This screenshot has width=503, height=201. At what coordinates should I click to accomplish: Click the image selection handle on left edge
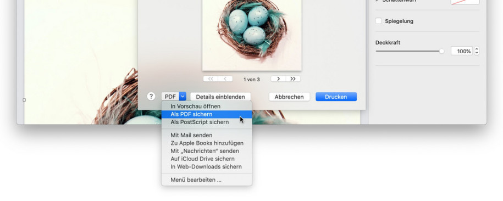coord(24,100)
